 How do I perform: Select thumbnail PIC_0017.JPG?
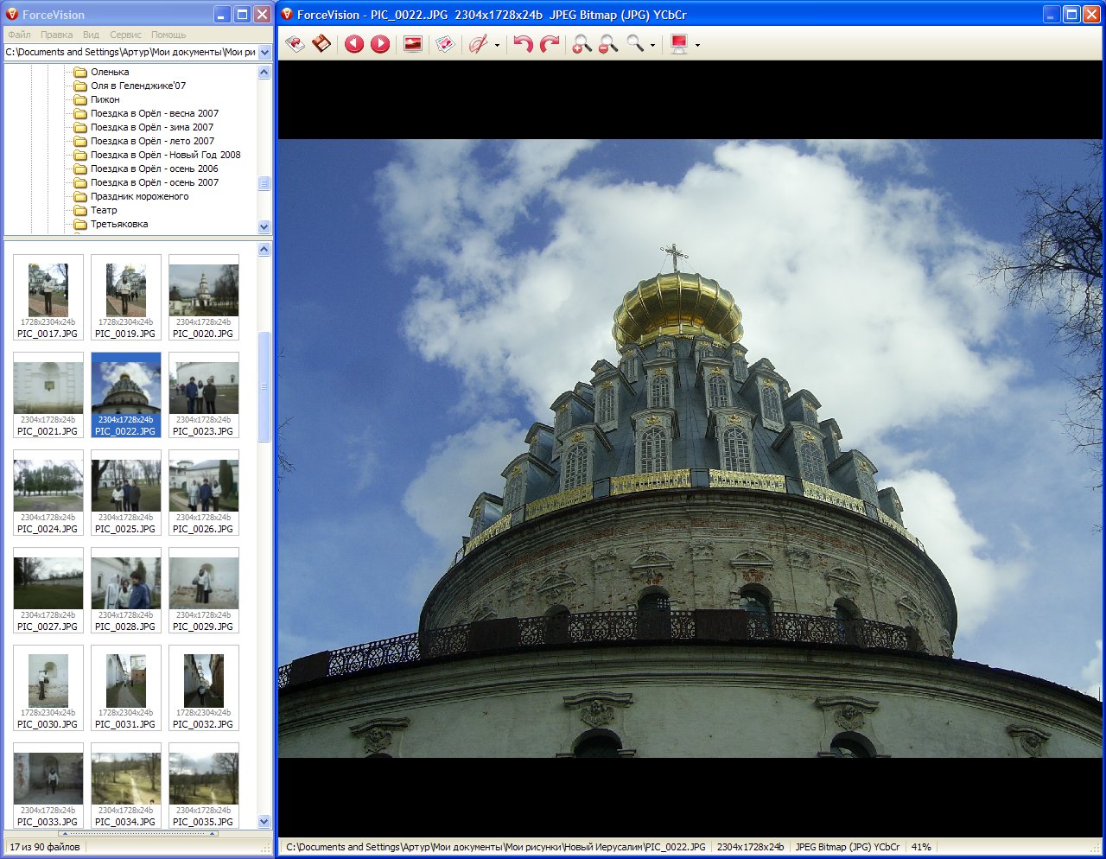pyautogui.click(x=48, y=297)
